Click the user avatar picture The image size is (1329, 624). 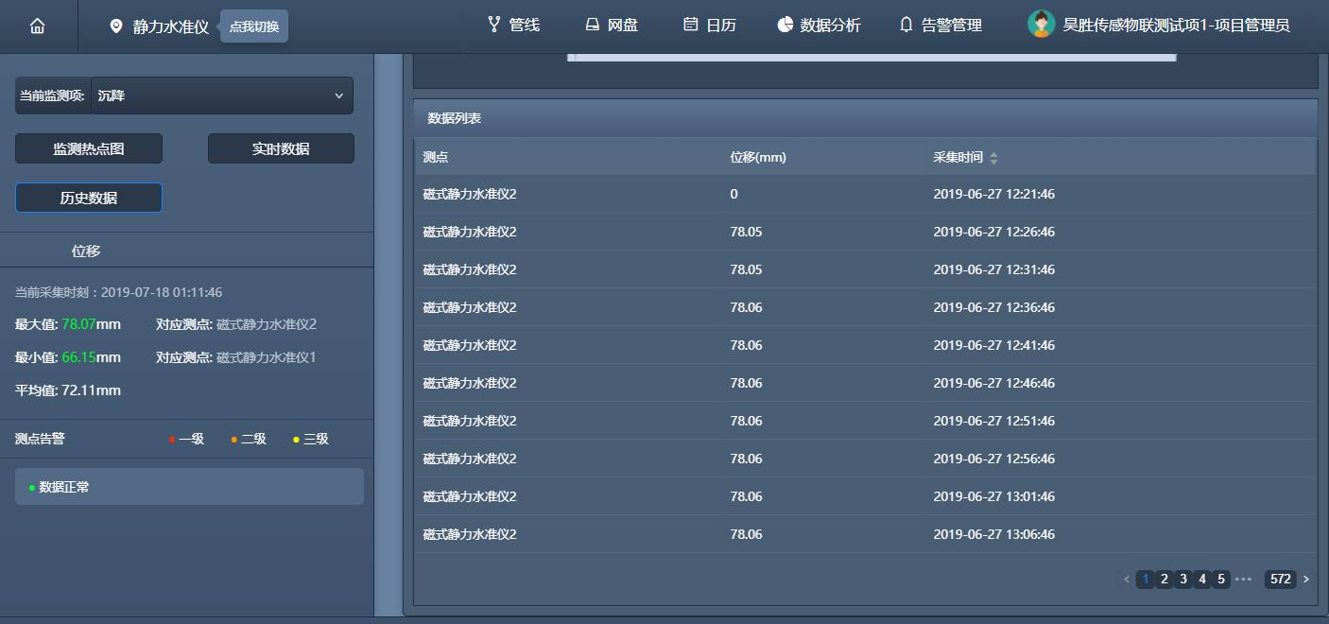point(1041,25)
